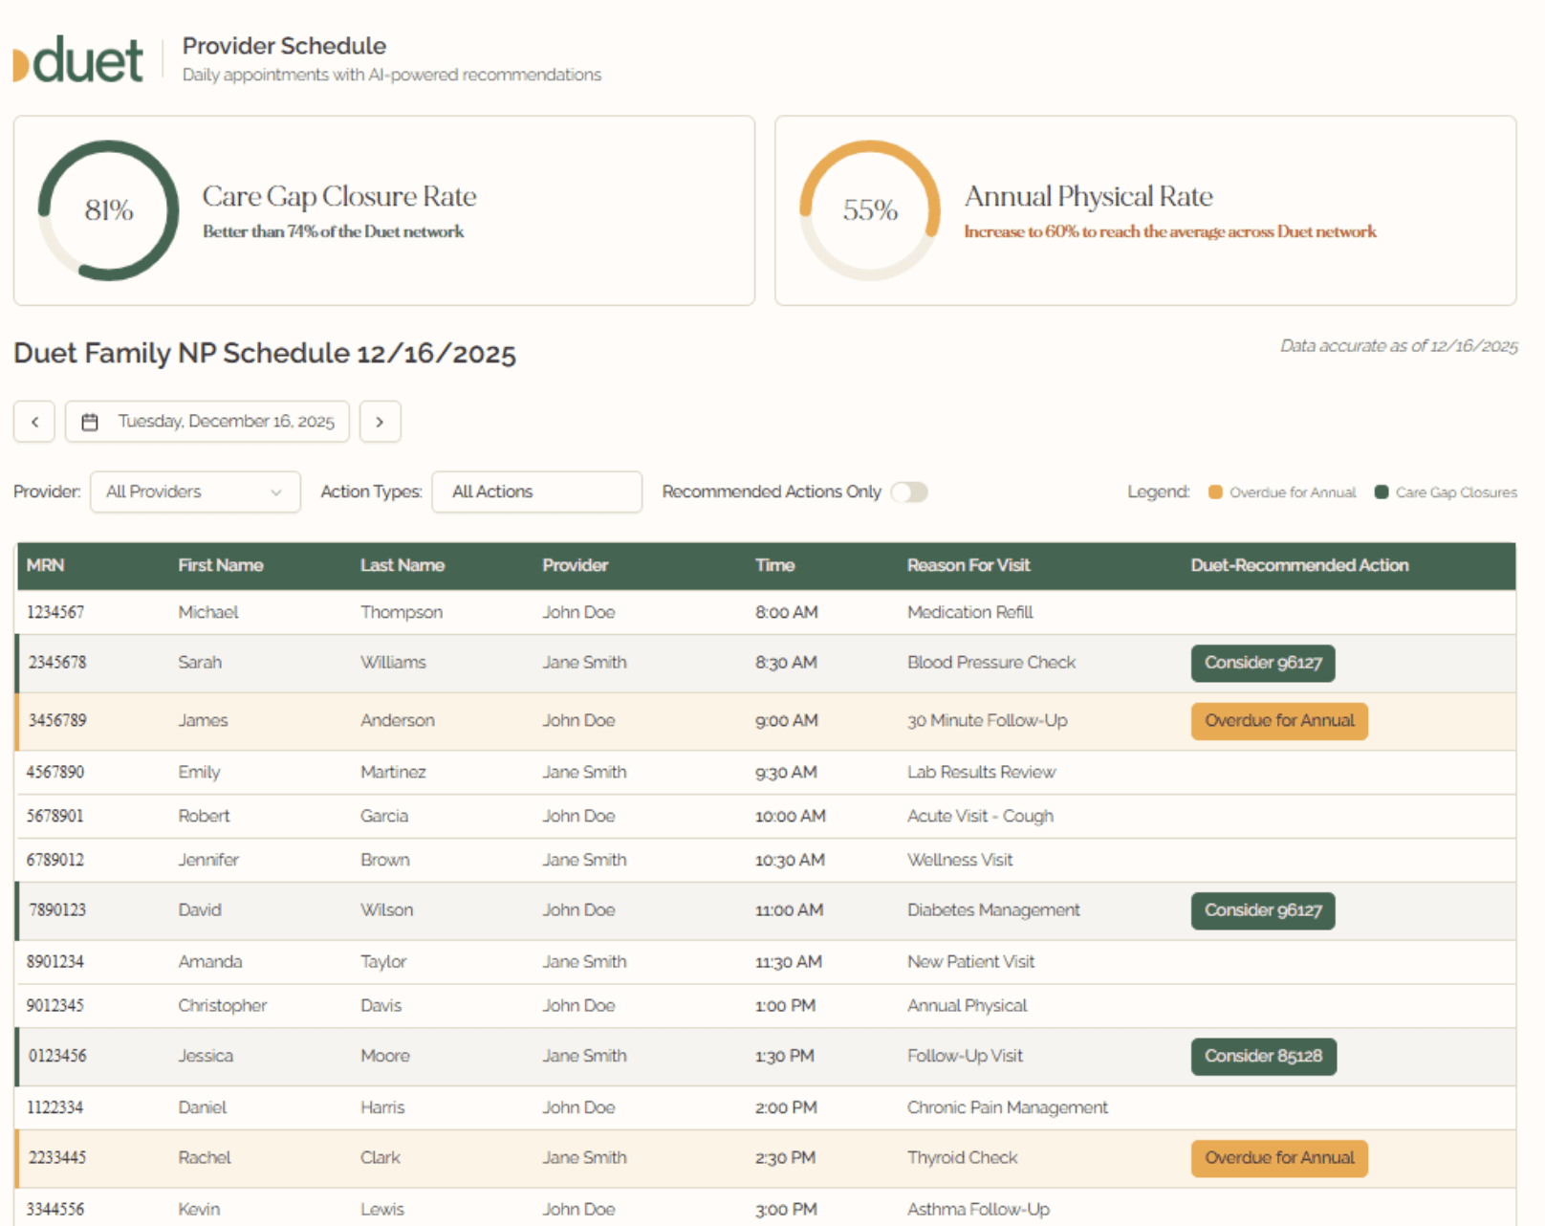This screenshot has height=1226, width=1545.
Task: Sort by First Name column header
Action: (x=220, y=565)
